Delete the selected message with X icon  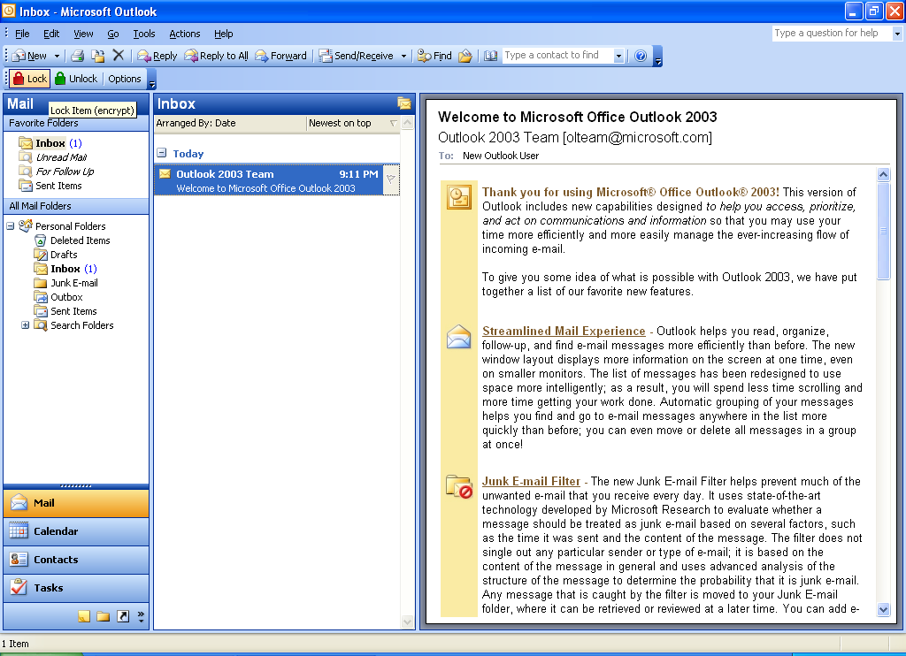118,56
